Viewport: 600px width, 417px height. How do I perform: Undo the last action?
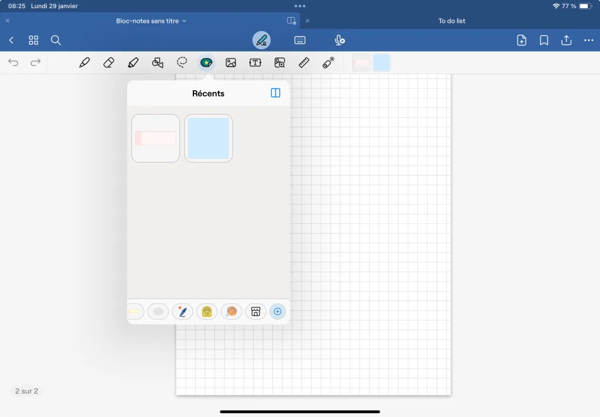click(13, 62)
